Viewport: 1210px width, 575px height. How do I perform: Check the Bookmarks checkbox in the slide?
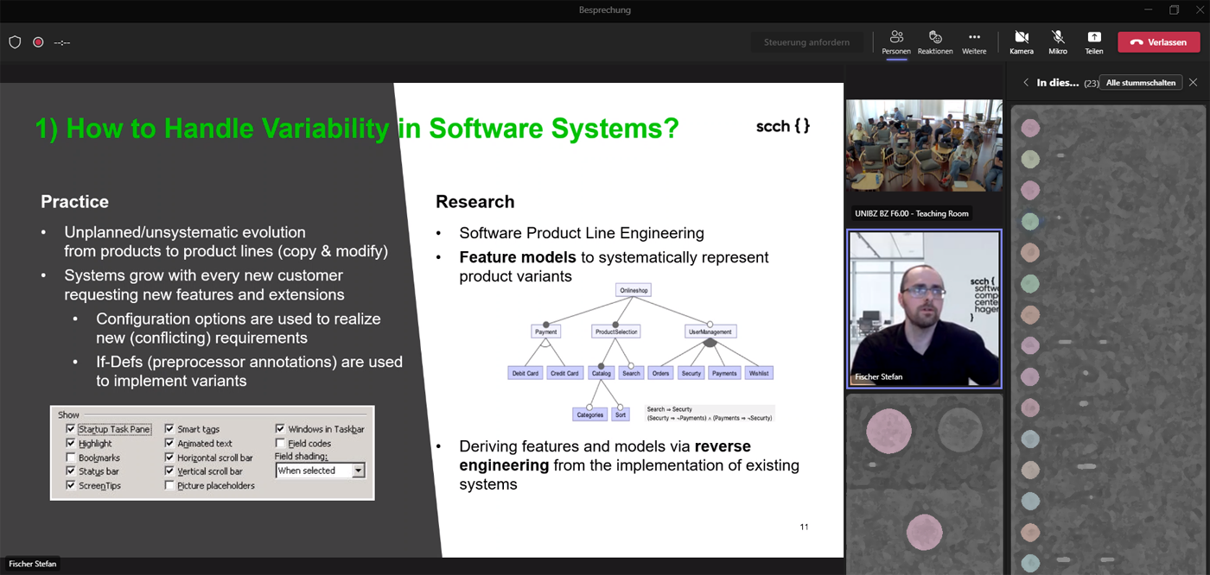pyautogui.click(x=71, y=458)
